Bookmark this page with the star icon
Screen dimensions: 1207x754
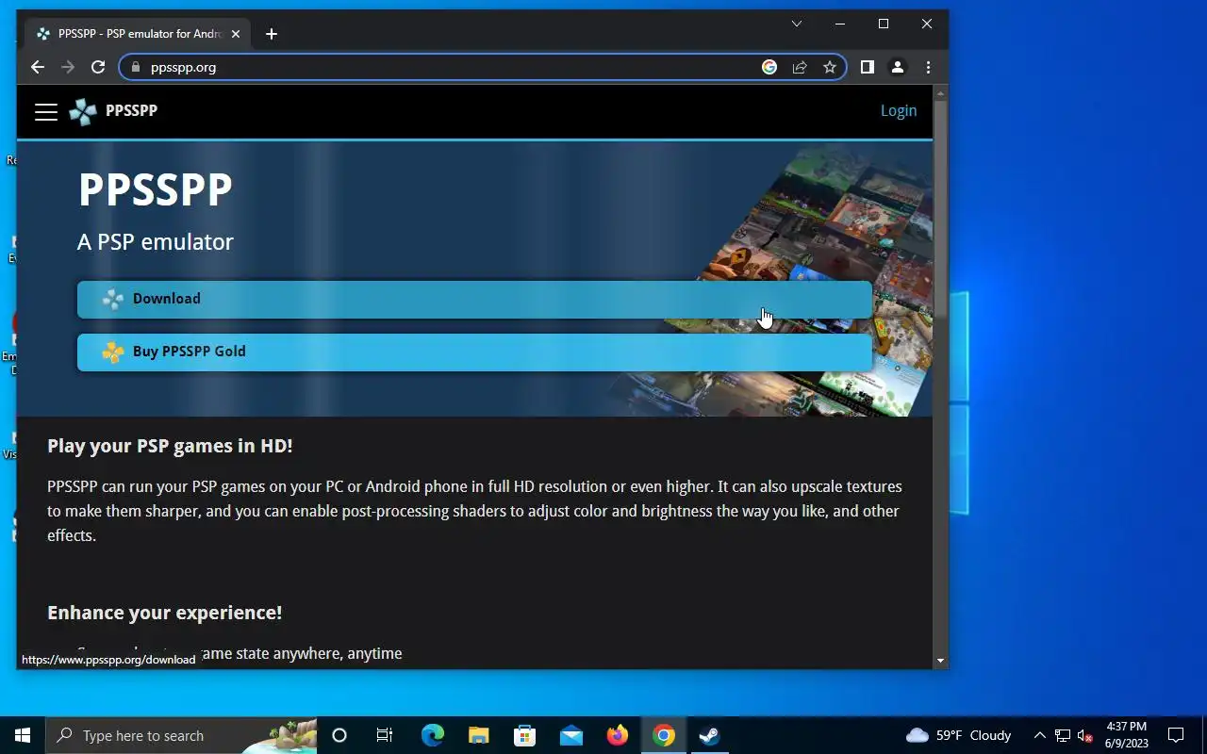click(x=830, y=67)
